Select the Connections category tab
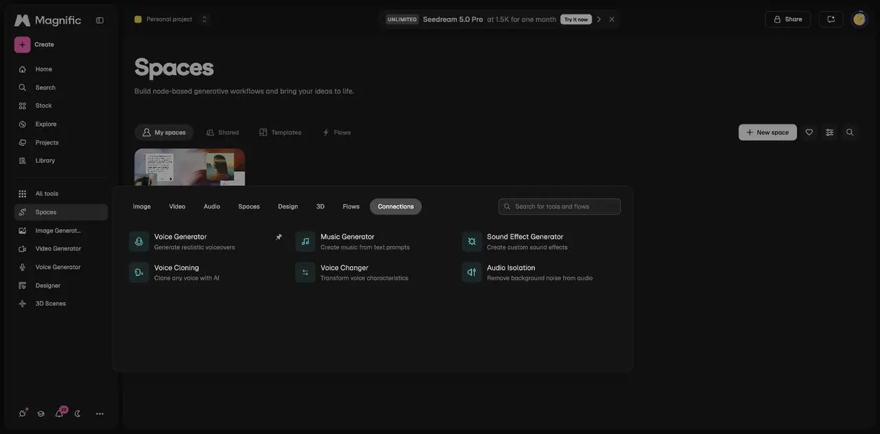Viewport: 880px width, 434px height. click(x=396, y=206)
